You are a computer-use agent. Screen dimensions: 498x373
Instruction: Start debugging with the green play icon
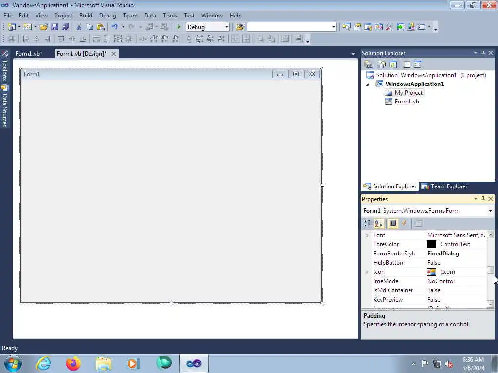pos(179,27)
